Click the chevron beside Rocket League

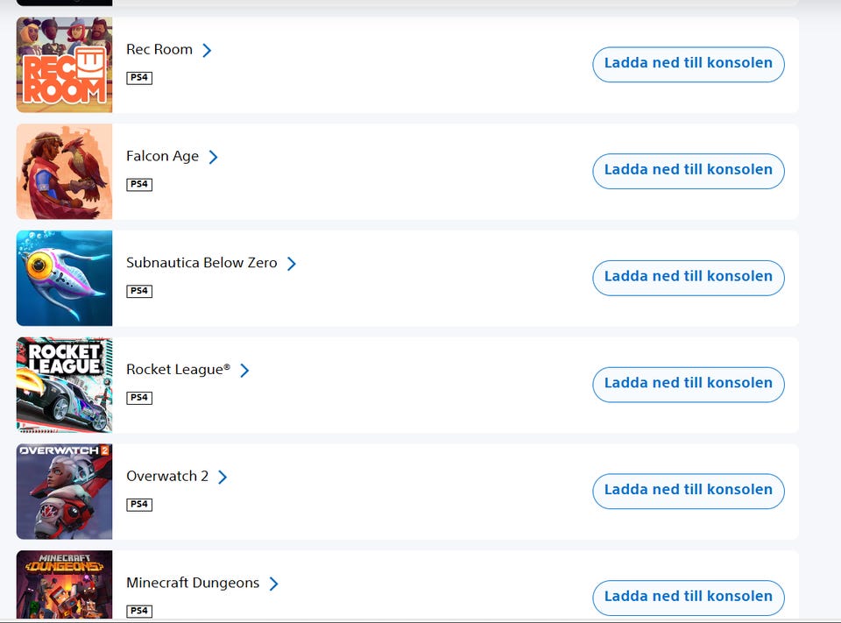(244, 371)
